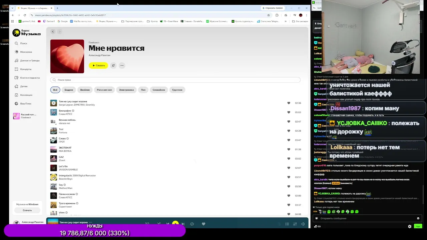
Task: Toggle like on ЭКСПОНАТ track
Action: click(289, 149)
